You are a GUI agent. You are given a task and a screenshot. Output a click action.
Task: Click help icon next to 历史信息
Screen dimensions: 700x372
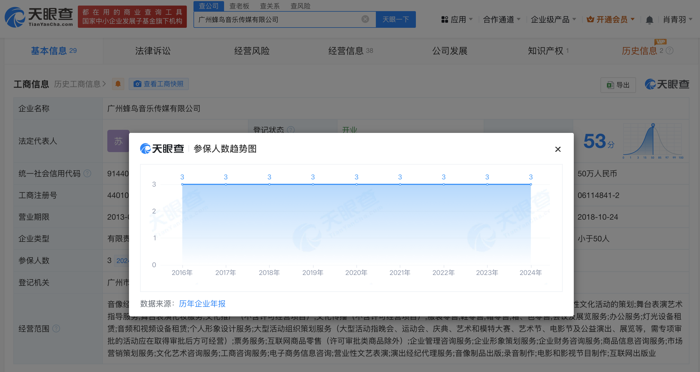coord(670,51)
